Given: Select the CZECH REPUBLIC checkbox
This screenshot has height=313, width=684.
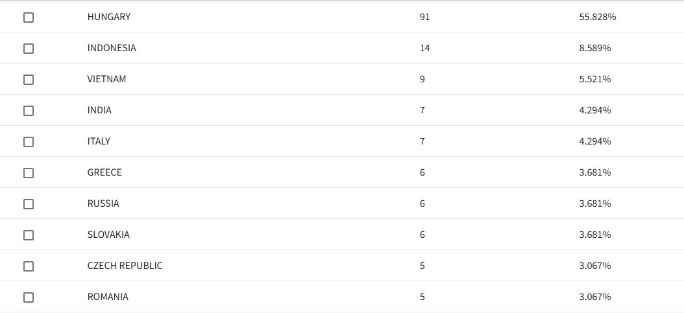Looking at the screenshot, I should 29,266.
